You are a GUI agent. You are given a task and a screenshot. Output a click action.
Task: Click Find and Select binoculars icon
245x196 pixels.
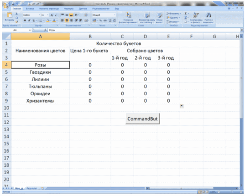pos(209,15)
